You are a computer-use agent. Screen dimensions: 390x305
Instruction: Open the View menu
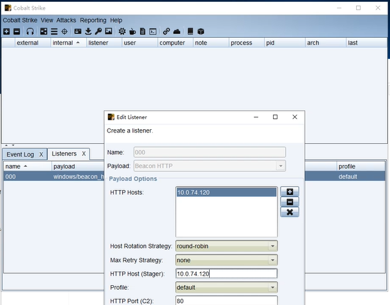click(47, 20)
